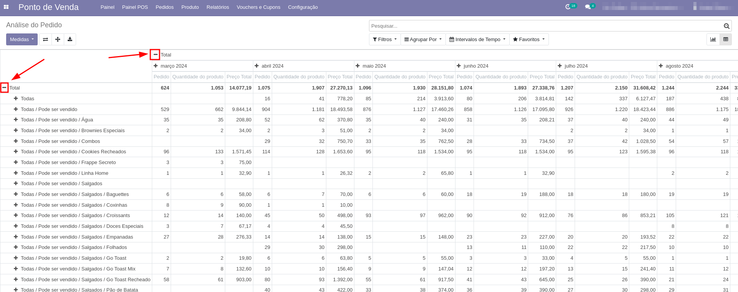Sort by Pedido under junho 2024
This screenshot has height=292, width=738.
(464, 77)
